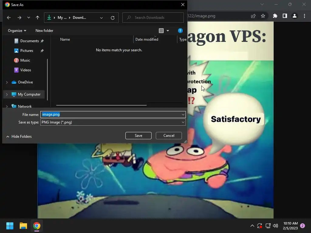Viewport: 311px width, 233px height.
Task: Select Music in navigation pane
Action: click(25, 60)
